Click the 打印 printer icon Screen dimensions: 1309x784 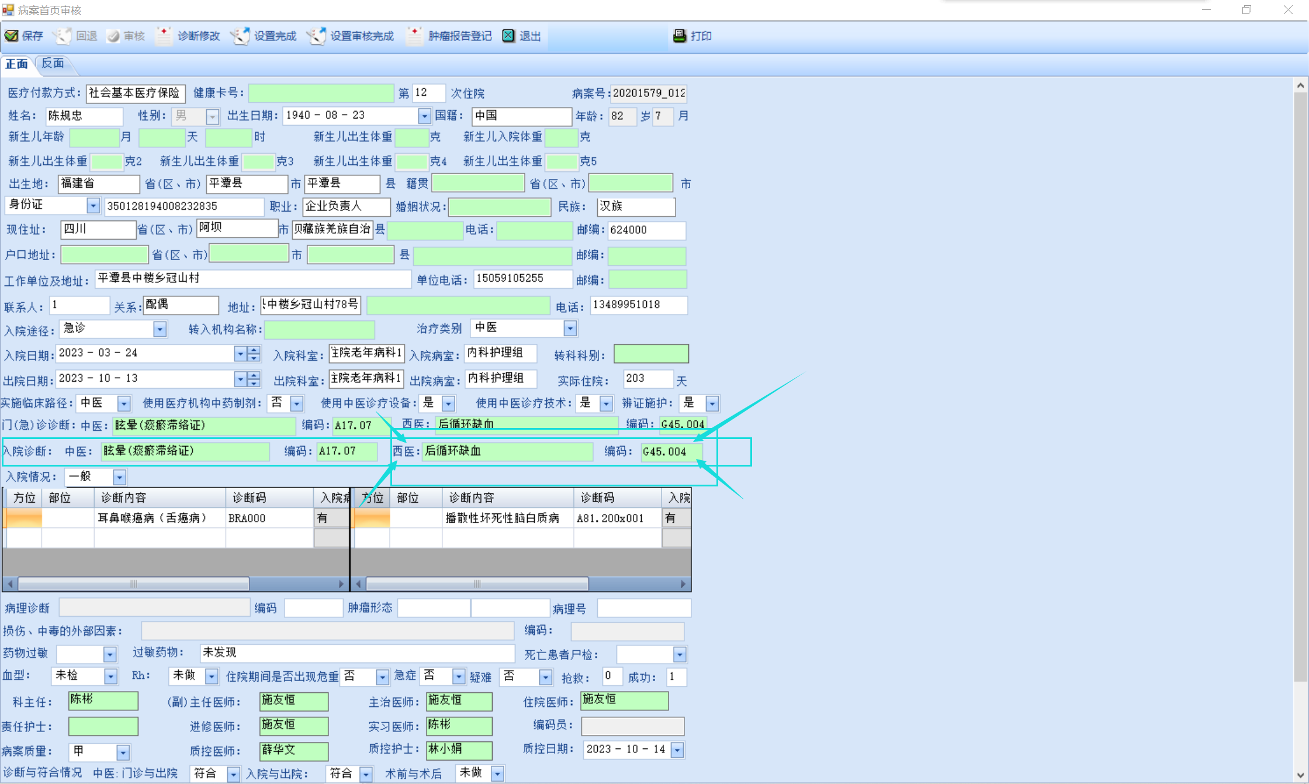(x=680, y=36)
